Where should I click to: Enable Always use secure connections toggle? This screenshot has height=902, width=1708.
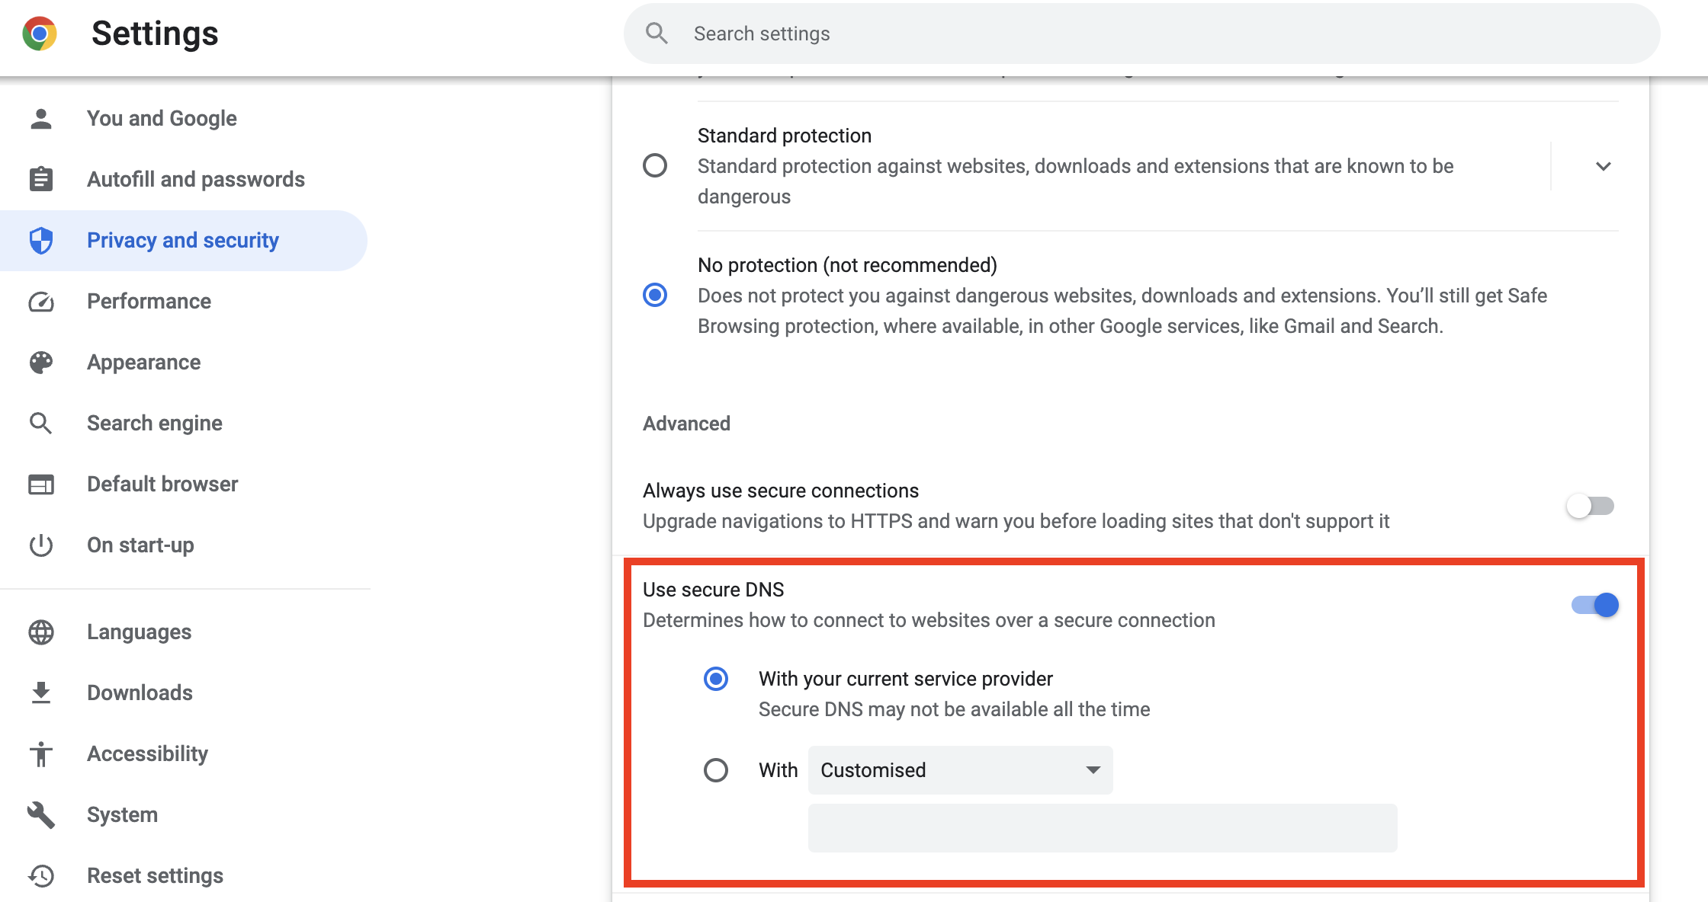1591,506
